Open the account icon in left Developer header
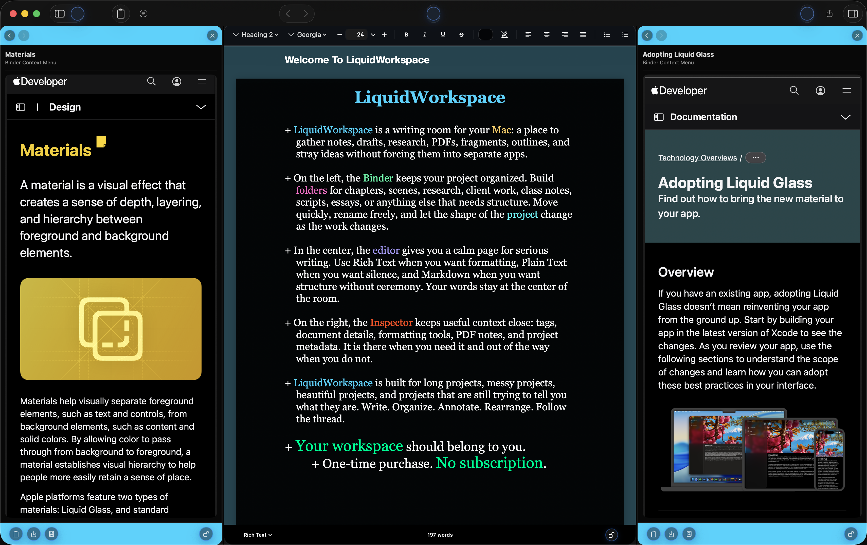Image resolution: width=867 pixels, height=545 pixels. (x=176, y=81)
